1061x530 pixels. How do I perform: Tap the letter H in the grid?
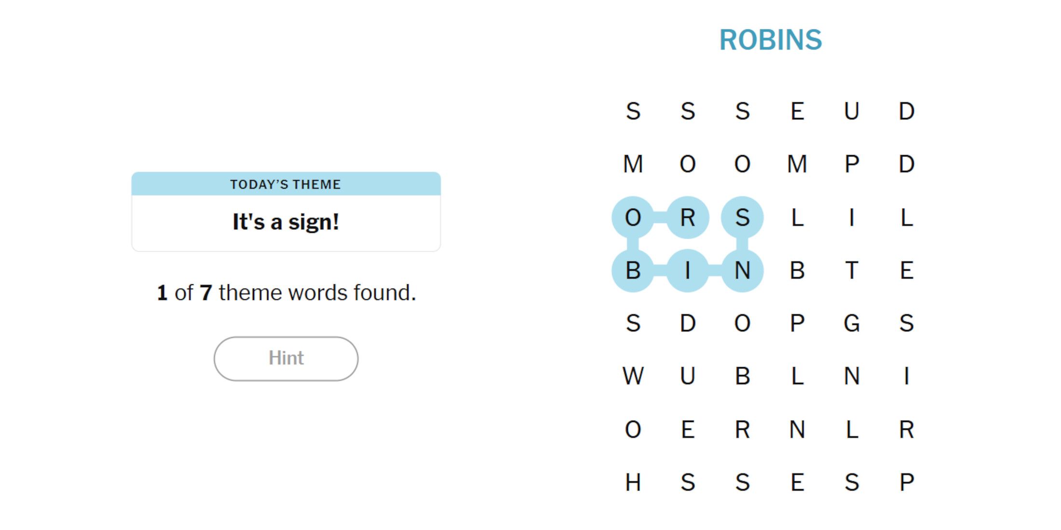coord(633,482)
